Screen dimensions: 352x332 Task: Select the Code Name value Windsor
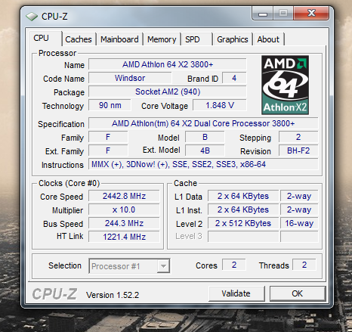pyautogui.click(x=130, y=78)
